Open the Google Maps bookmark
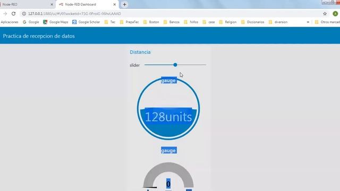The width and height of the screenshot is (340, 191). coord(55,22)
